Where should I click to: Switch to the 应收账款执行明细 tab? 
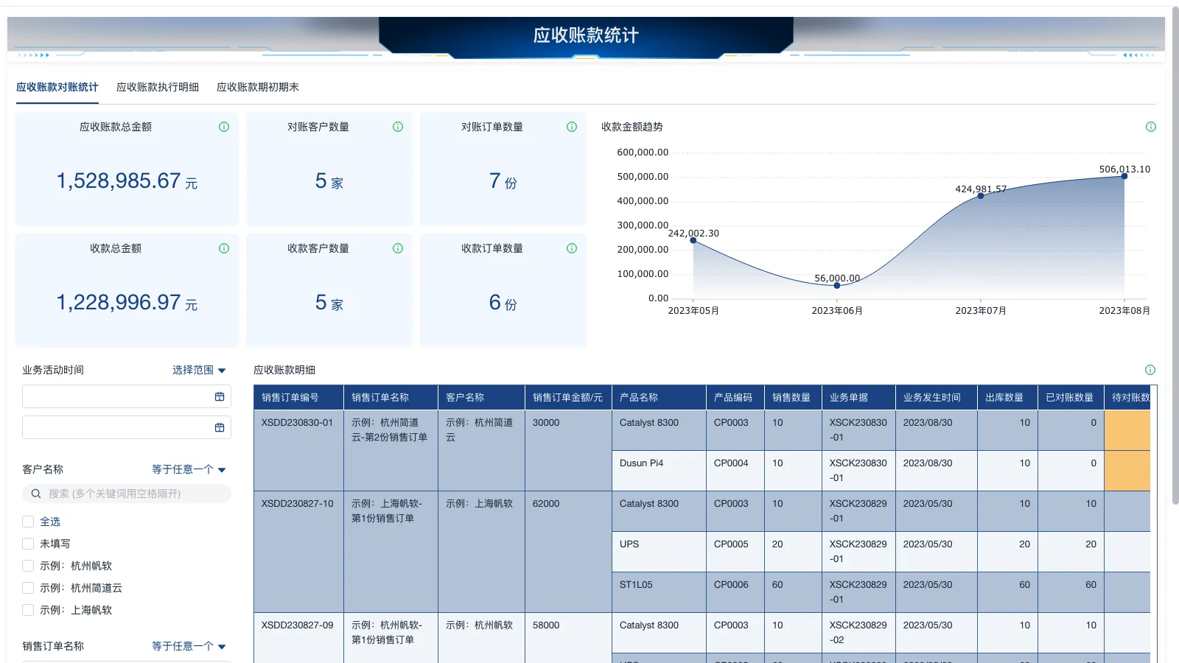(x=156, y=86)
